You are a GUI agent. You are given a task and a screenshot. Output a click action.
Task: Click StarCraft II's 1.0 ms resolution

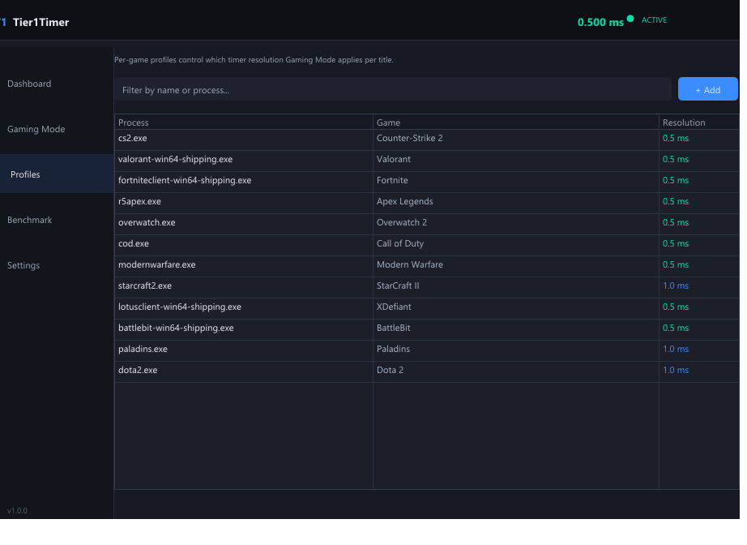(x=676, y=285)
